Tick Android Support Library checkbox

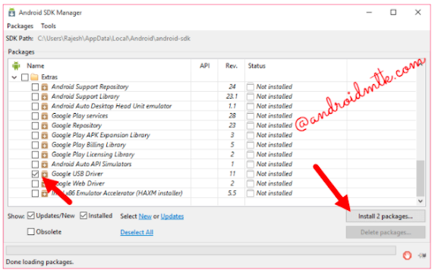point(35,97)
